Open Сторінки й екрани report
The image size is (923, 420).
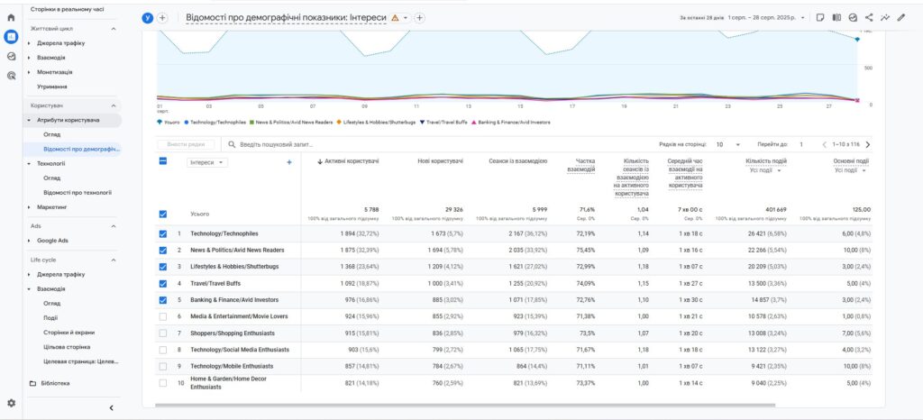[x=69, y=332]
